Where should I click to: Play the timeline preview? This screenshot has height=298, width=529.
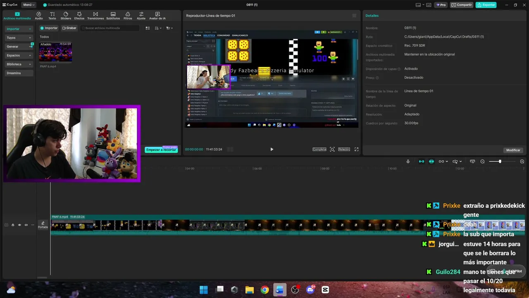[272, 149]
